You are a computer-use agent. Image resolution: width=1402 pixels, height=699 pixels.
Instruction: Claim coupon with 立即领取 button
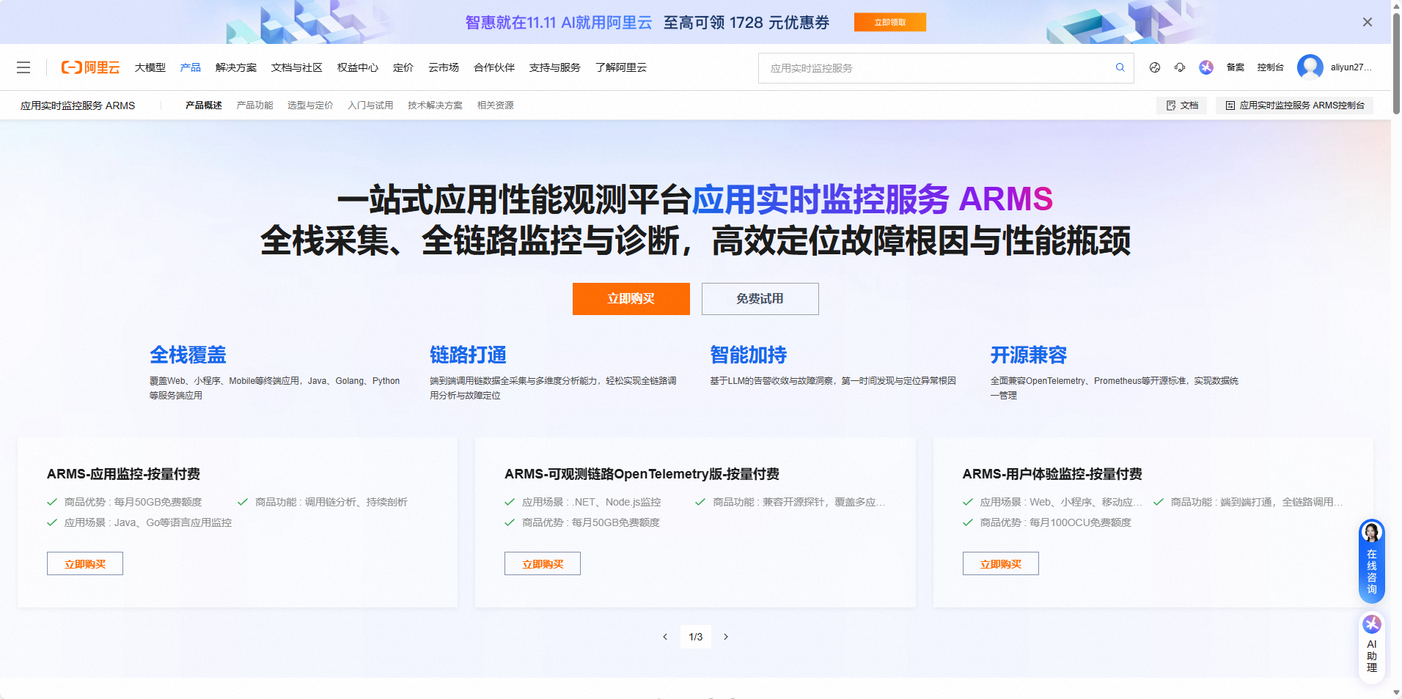click(890, 22)
